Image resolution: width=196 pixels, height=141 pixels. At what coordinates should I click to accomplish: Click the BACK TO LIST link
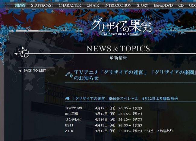(x=35, y=70)
